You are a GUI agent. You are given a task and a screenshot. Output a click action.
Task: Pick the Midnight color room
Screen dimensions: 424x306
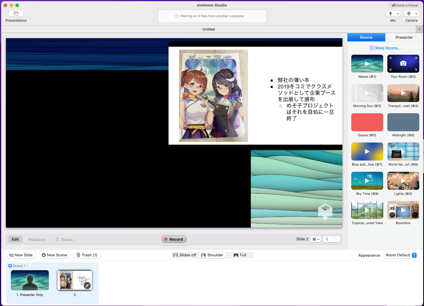tap(403, 122)
